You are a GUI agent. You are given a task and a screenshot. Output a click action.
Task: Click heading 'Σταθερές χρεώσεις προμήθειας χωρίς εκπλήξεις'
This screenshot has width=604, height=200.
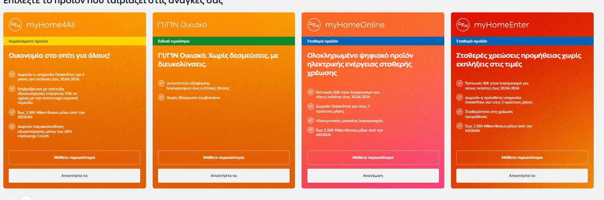coord(519,60)
